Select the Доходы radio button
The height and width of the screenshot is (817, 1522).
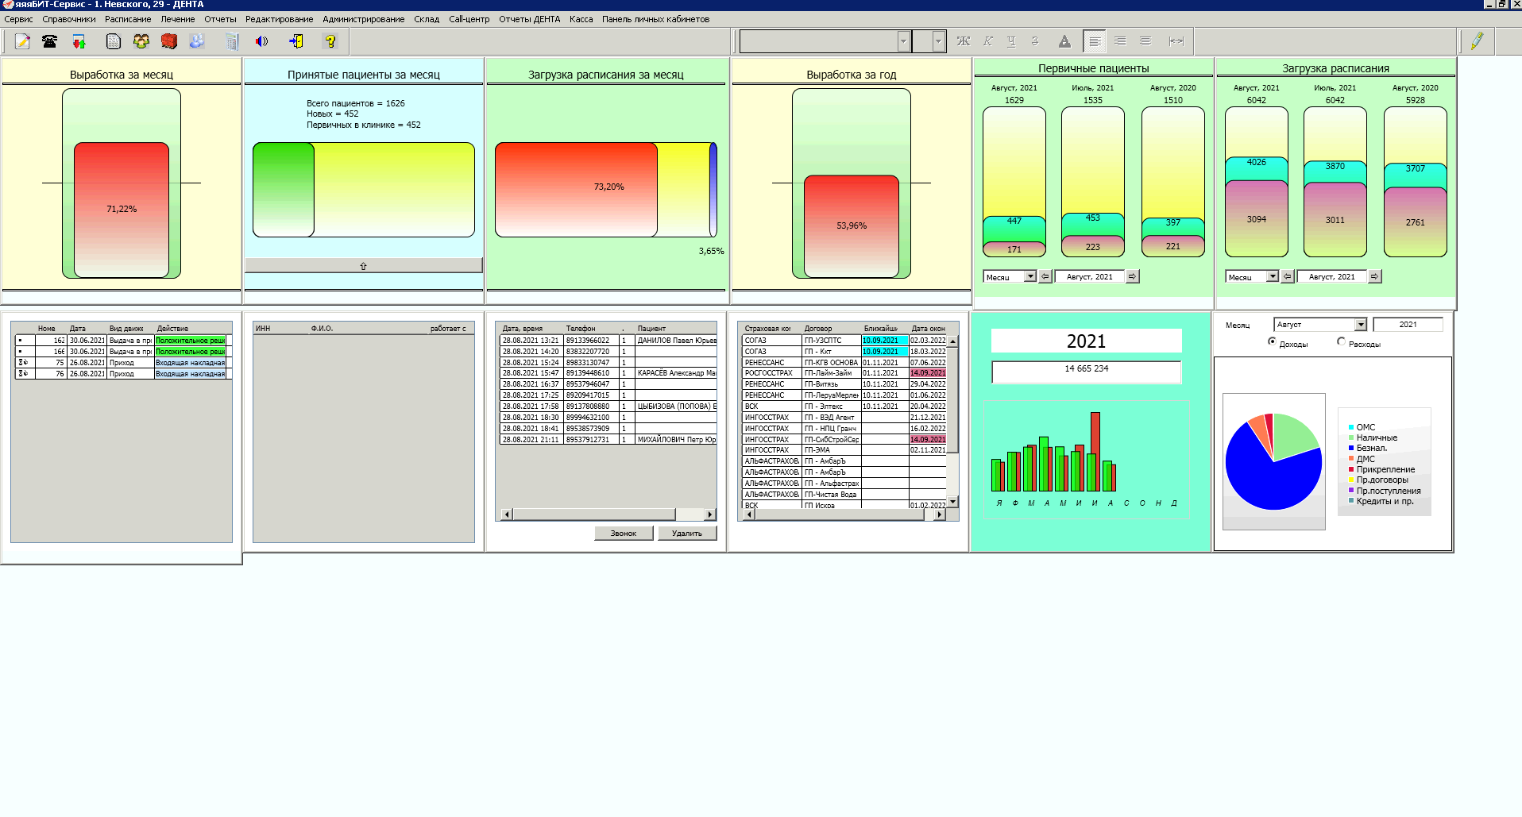tap(1272, 341)
